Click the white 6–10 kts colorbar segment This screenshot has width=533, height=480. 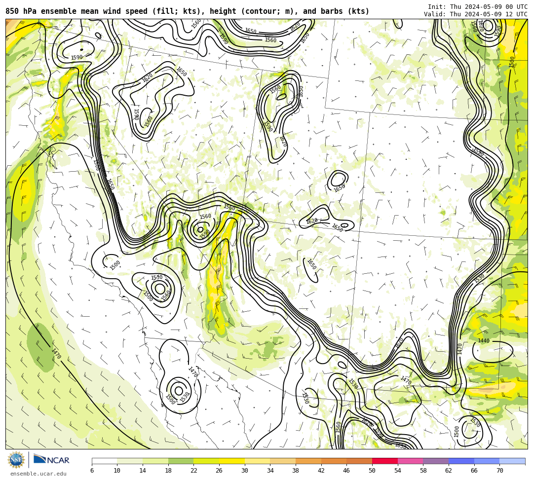click(x=104, y=461)
